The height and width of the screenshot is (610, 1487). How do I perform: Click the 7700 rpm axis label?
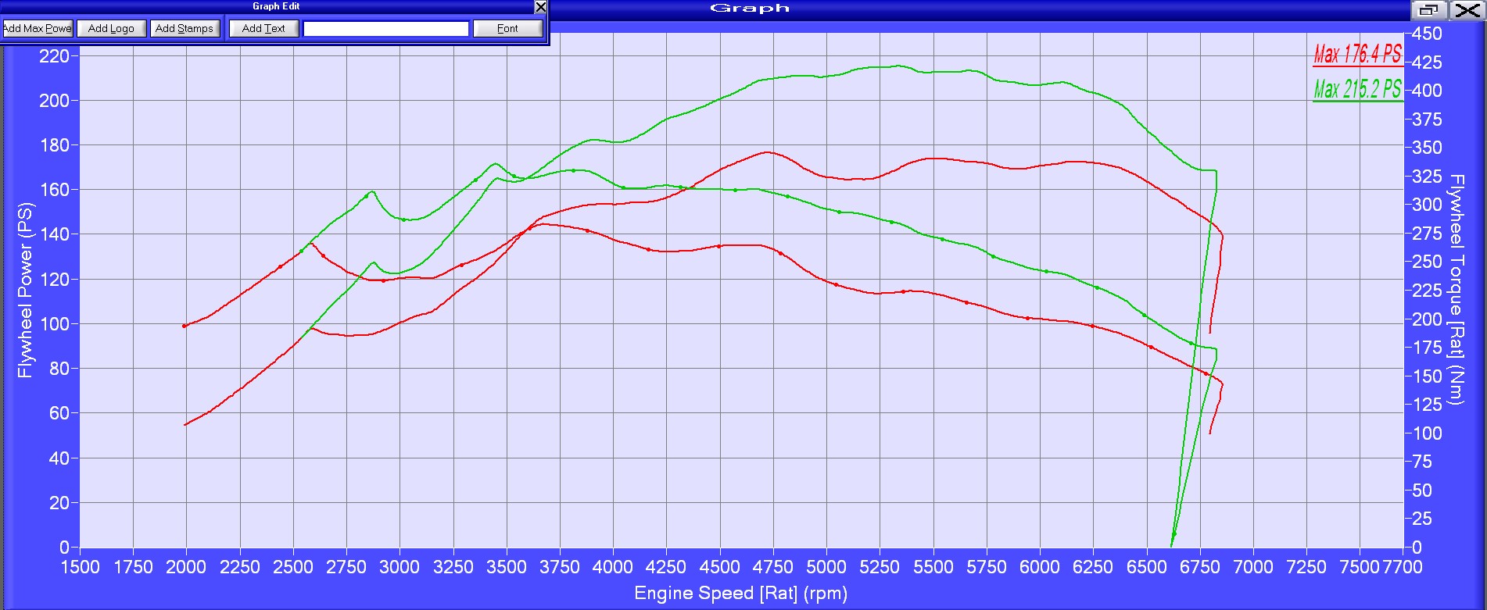(1403, 568)
